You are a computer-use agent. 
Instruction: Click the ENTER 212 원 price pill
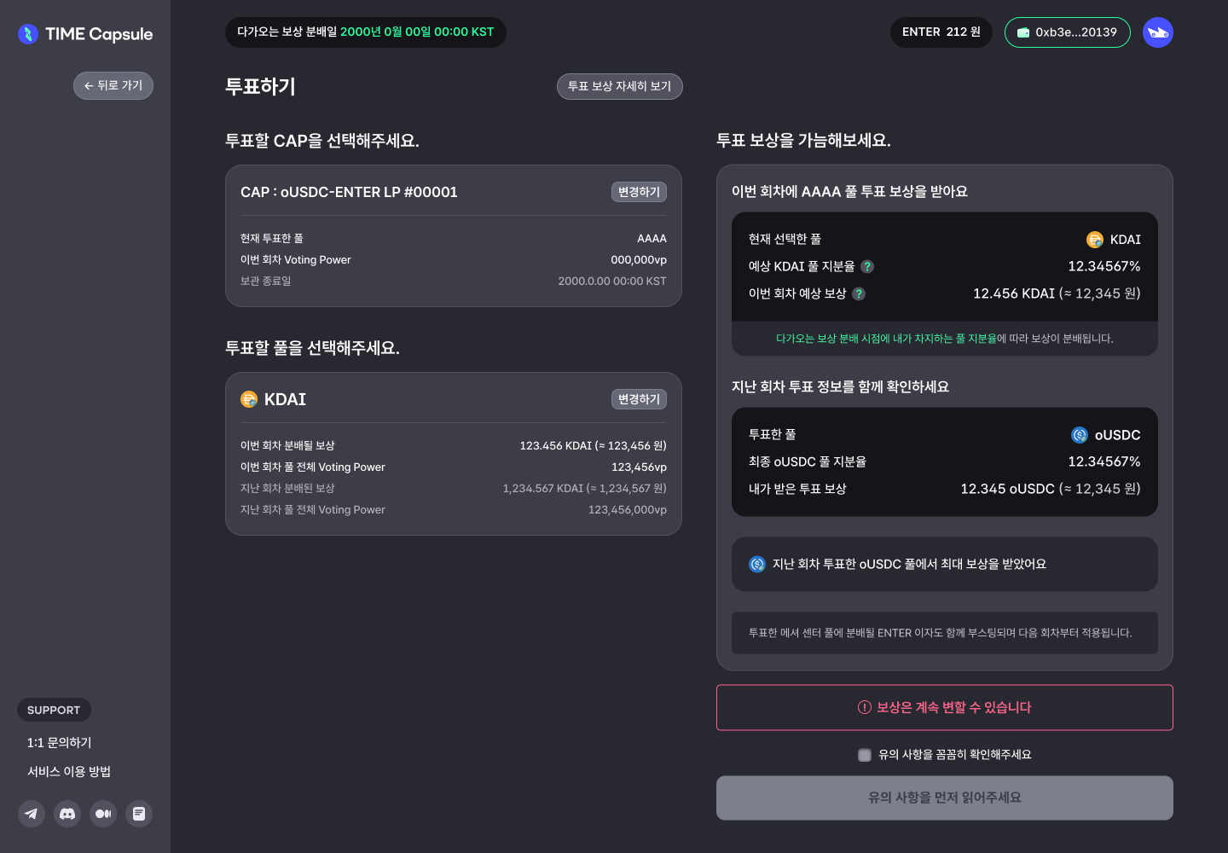[x=941, y=32]
